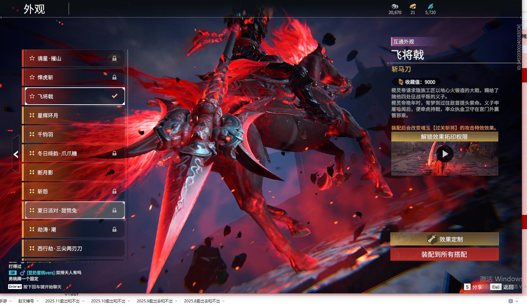
Task: Select the 西行劫·三尖两刃刀 skin entry
Action: pos(73,248)
